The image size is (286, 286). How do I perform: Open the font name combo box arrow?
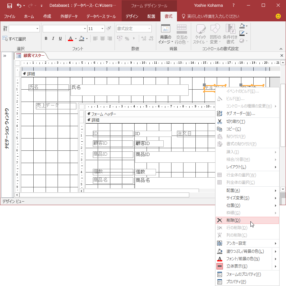point(85,29)
